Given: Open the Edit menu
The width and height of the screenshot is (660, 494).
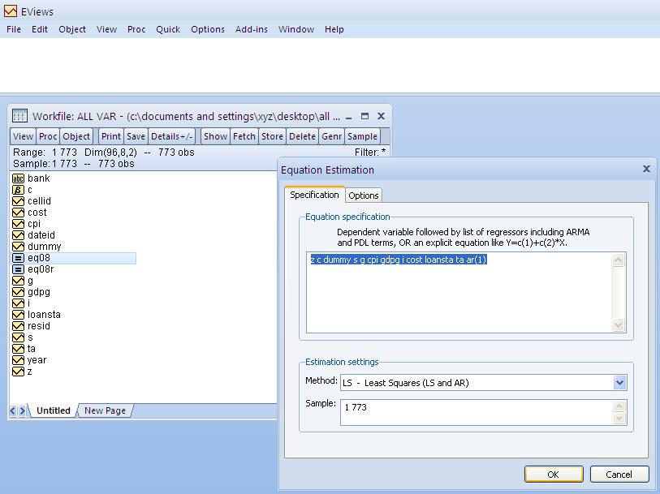Looking at the screenshot, I should point(40,29).
